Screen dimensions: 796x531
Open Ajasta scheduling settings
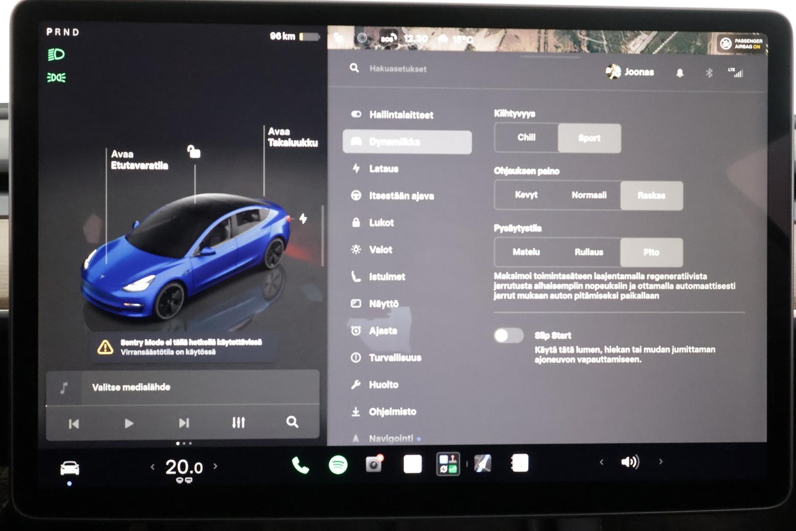[x=407, y=331]
